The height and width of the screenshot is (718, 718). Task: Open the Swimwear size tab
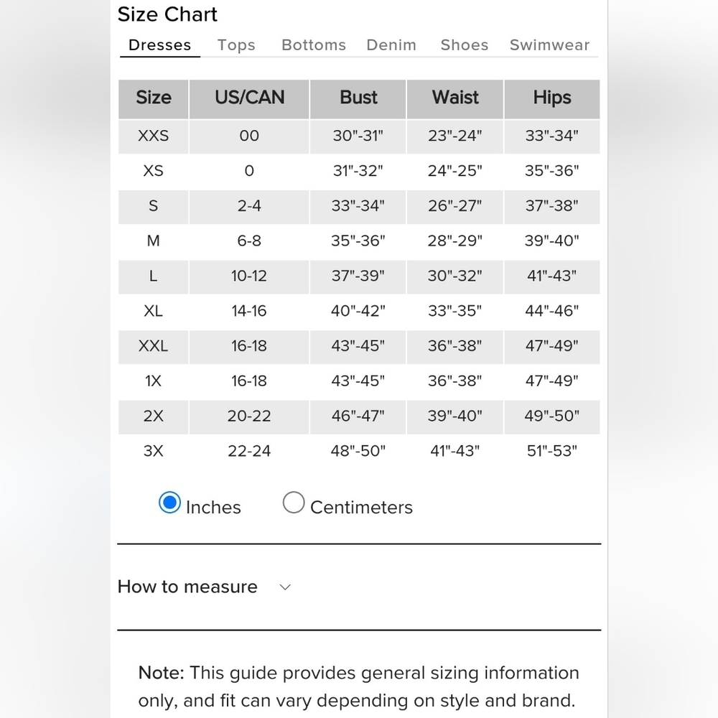[549, 45]
